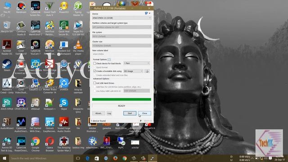This screenshot has height=162, width=288.
Task: Select the Bandicam desktop icon
Action: [x=21, y=7]
